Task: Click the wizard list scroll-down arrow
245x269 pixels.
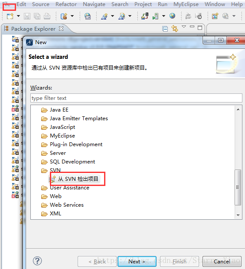Action: pyautogui.click(x=238, y=215)
